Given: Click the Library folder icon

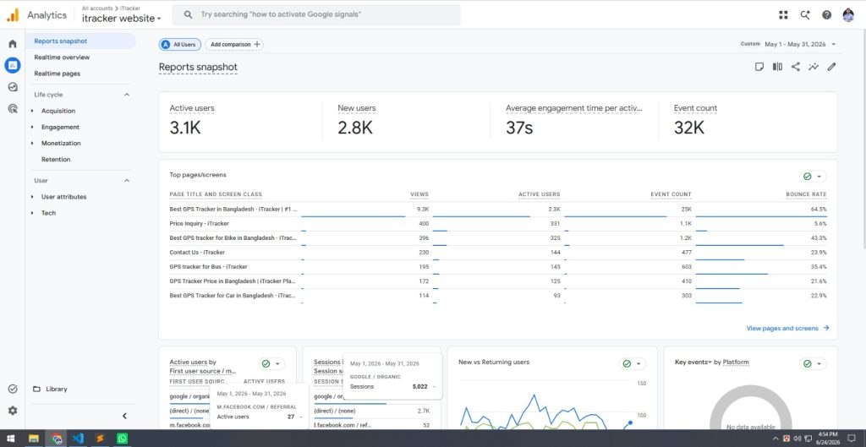Looking at the screenshot, I should (36, 389).
